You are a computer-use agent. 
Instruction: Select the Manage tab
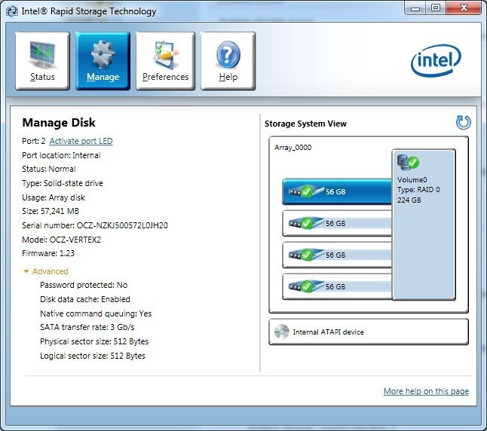[103, 61]
